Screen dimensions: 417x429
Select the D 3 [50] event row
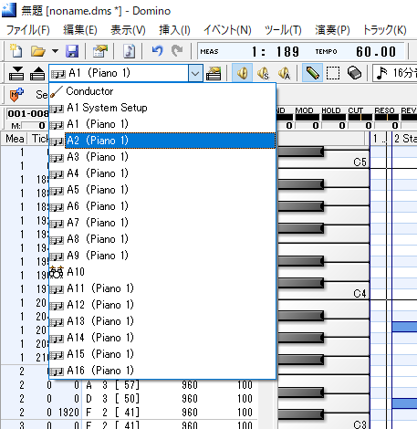coord(130,399)
